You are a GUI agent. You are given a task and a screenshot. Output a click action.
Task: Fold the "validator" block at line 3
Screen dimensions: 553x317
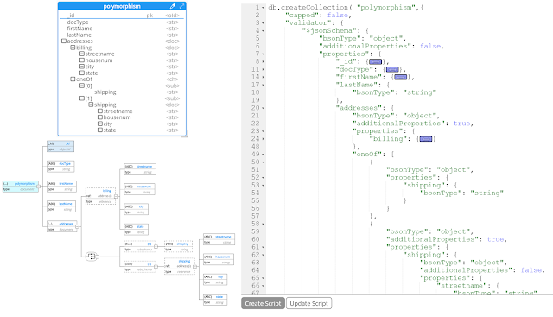[x=263, y=23]
